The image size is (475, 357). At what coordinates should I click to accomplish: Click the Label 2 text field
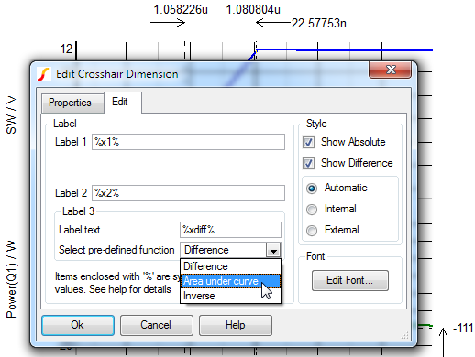point(188,193)
